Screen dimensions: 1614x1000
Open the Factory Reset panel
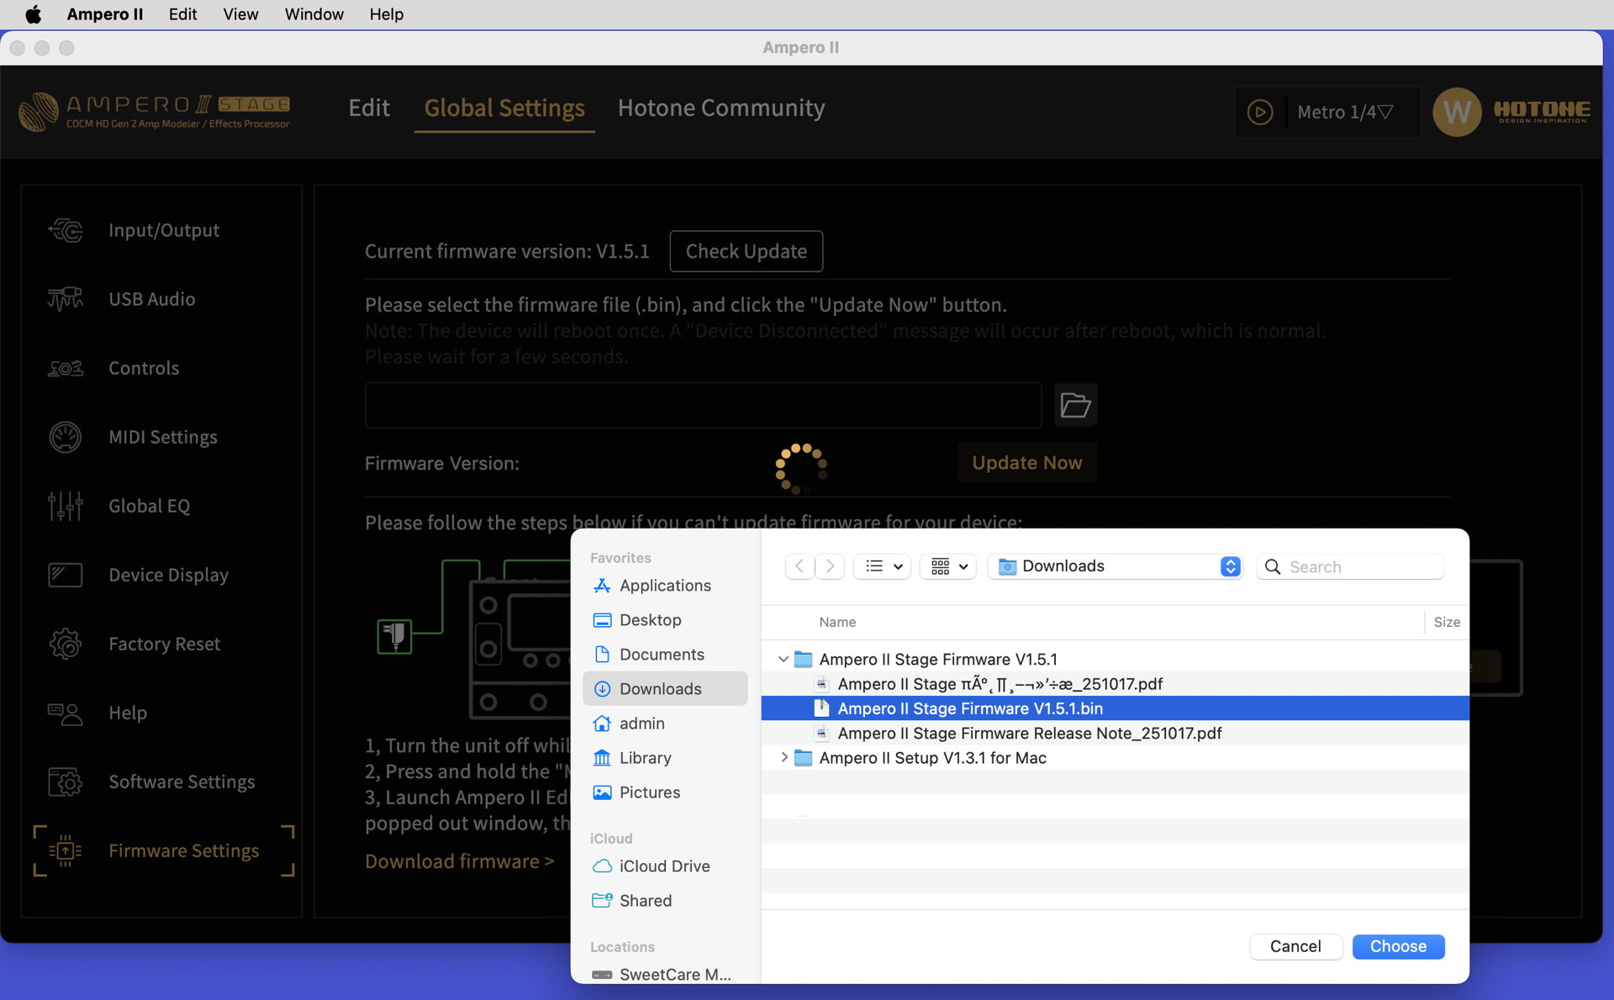point(164,643)
